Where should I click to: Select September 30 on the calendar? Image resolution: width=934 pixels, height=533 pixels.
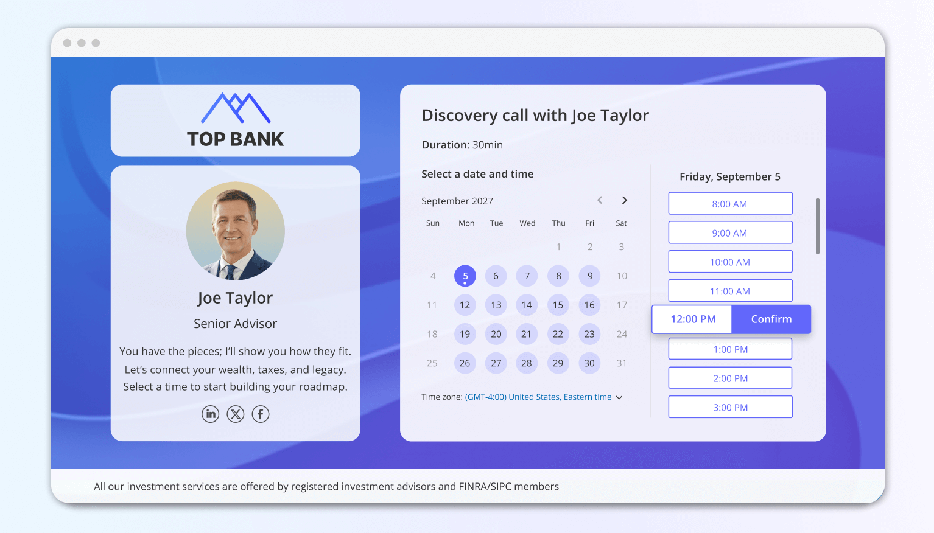point(589,363)
